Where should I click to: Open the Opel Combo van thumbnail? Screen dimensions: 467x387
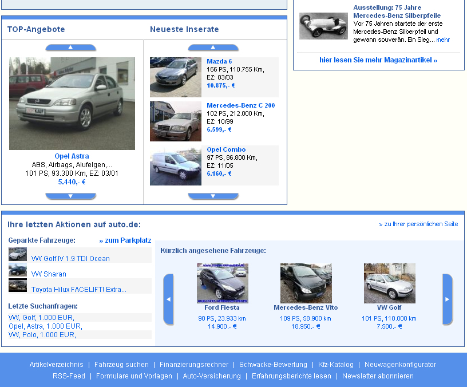click(x=176, y=165)
